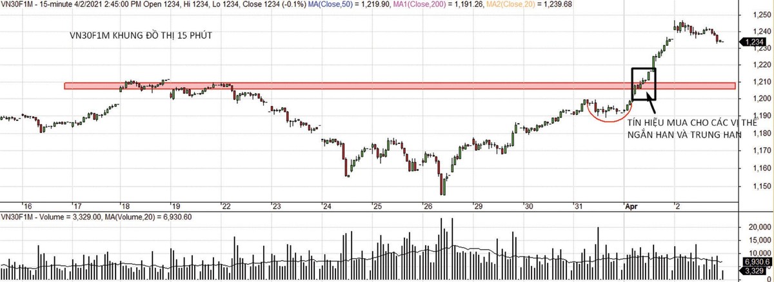Click the '22' date label on time axis

tap(226, 206)
